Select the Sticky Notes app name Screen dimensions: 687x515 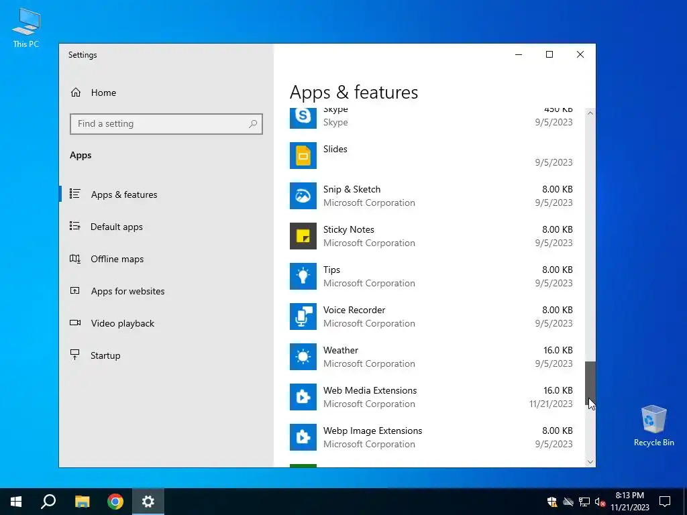point(349,229)
